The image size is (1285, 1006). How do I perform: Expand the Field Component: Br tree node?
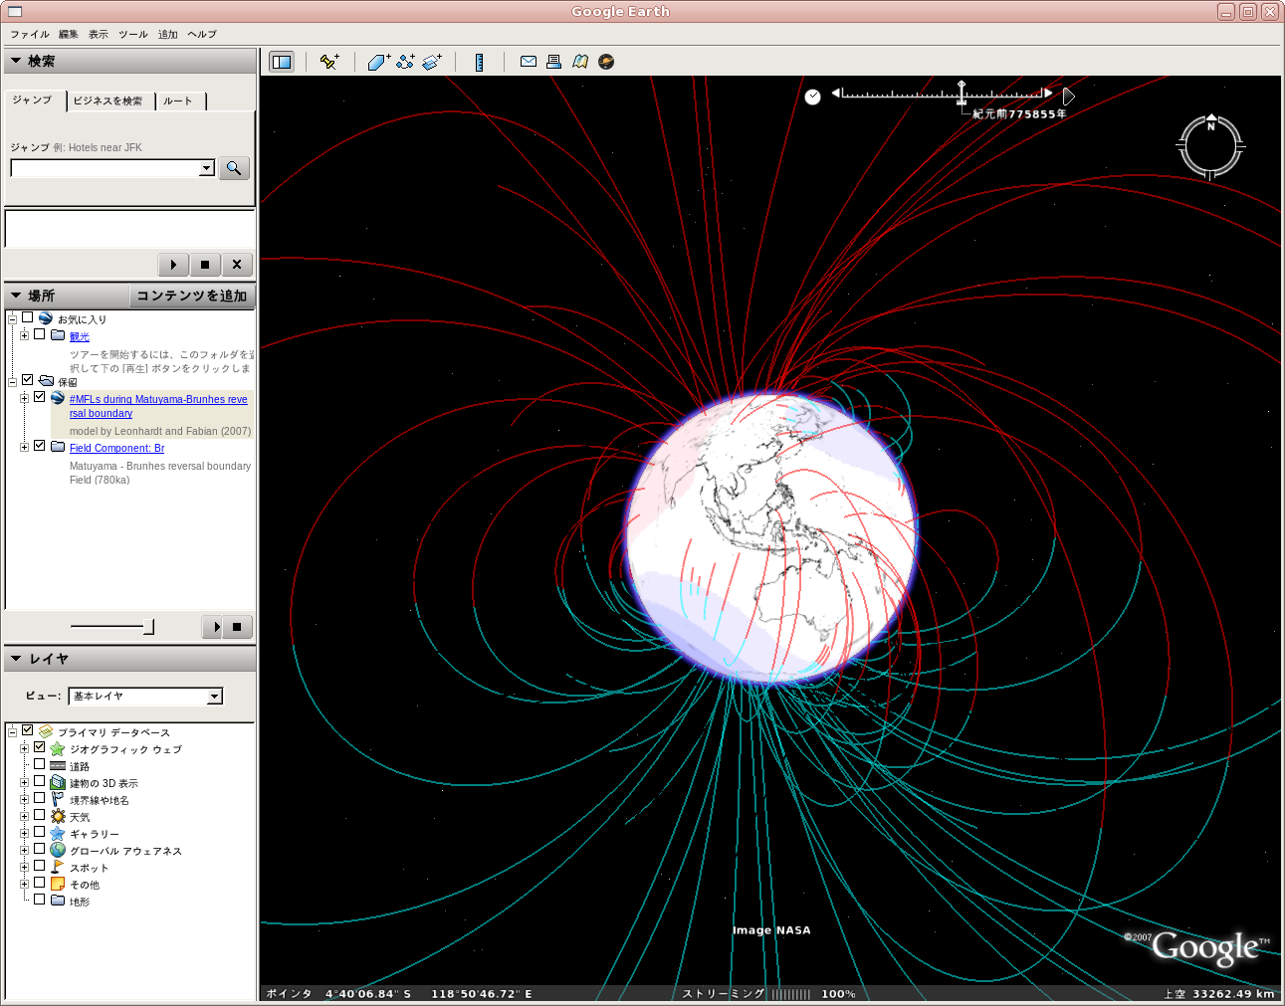tap(25, 447)
